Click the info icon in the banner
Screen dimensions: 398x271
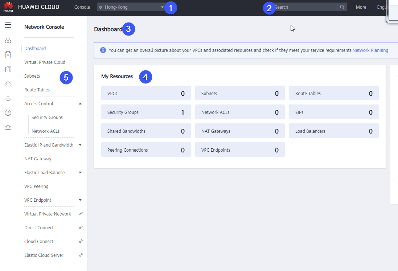tap(103, 50)
